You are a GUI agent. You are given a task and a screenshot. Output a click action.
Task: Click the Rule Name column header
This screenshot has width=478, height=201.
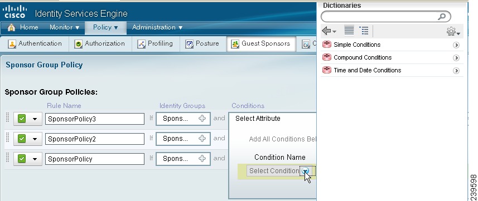[x=64, y=106]
